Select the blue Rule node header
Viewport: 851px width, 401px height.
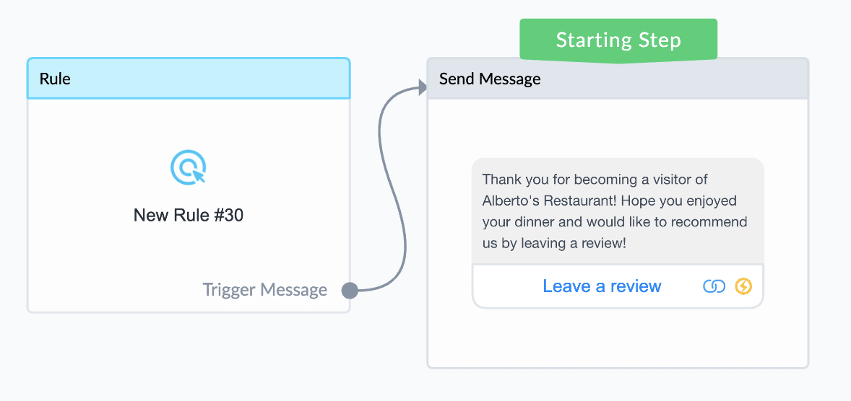tap(189, 79)
